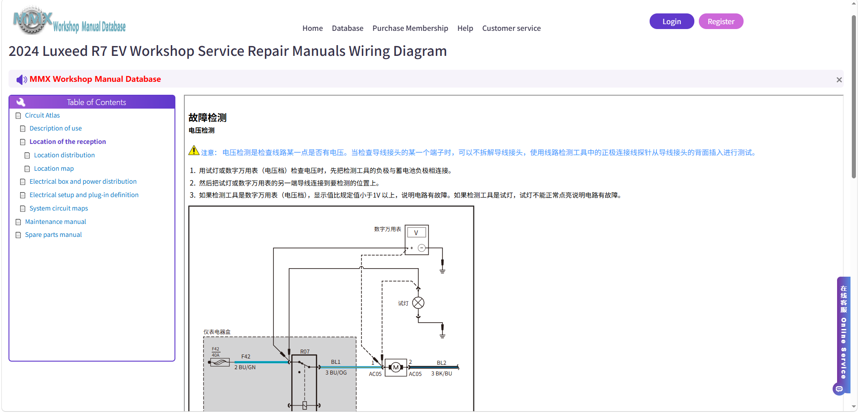This screenshot has width=859, height=413.
Task: Click the document icon beside Location map
Action: point(27,169)
